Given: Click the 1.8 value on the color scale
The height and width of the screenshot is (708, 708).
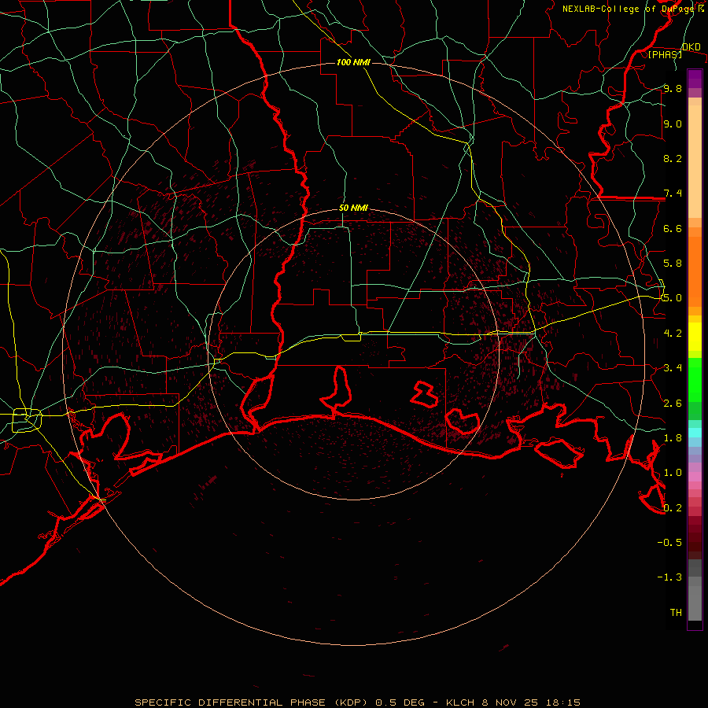Looking at the screenshot, I should [673, 438].
